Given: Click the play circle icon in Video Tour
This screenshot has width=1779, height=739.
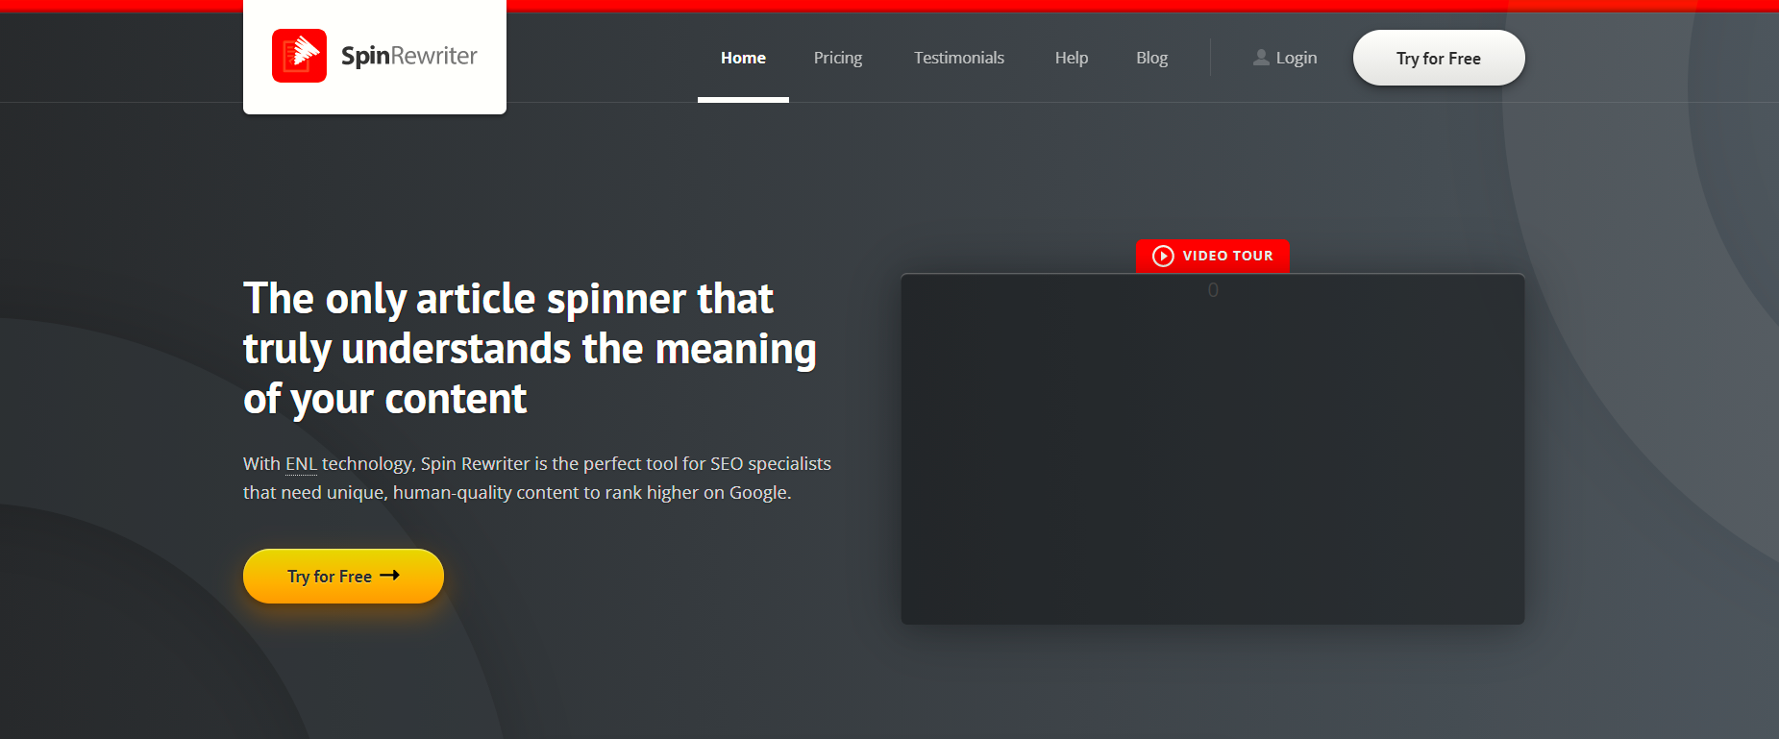Looking at the screenshot, I should (1163, 256).
